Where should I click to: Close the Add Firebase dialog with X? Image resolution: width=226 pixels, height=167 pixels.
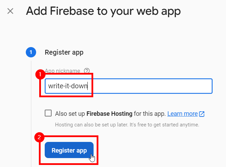pyautogui.click(x=10, y=11)
